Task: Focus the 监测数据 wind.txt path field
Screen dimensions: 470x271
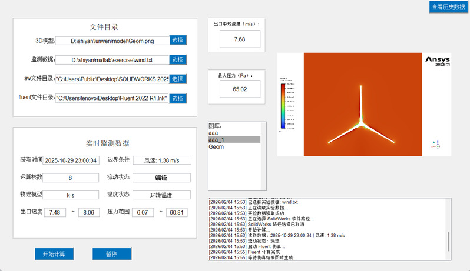Action: tap(111, 60)
